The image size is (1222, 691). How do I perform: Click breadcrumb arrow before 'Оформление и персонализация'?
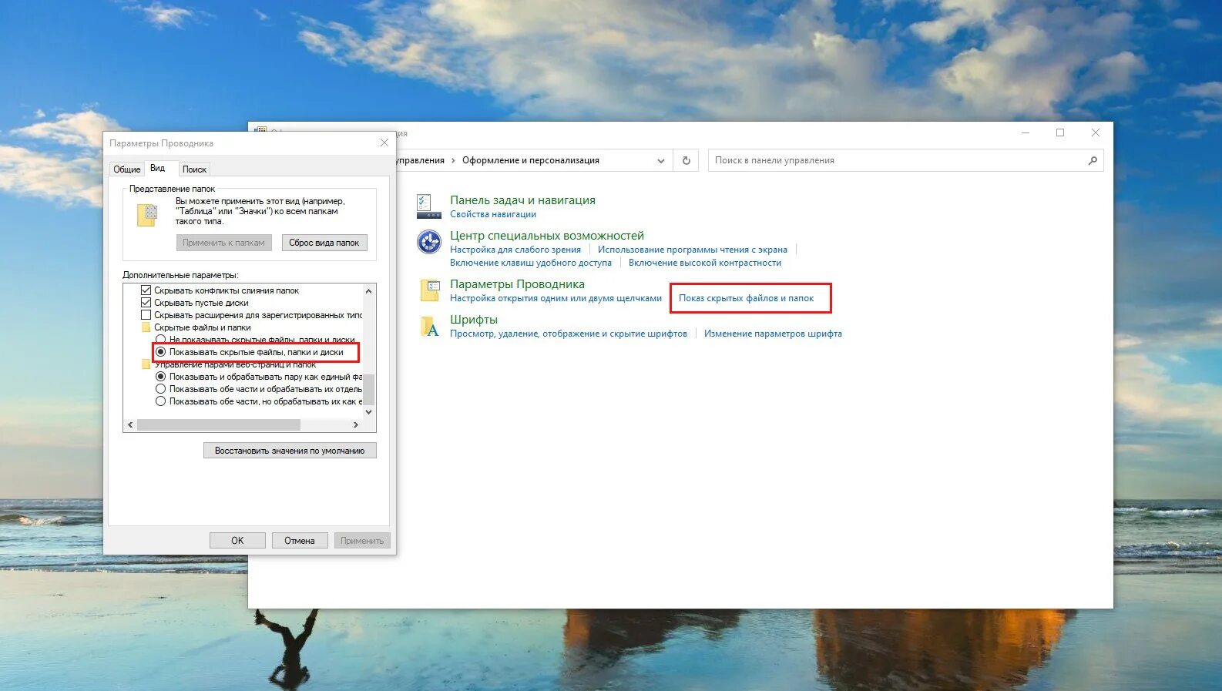coord(453,160)
